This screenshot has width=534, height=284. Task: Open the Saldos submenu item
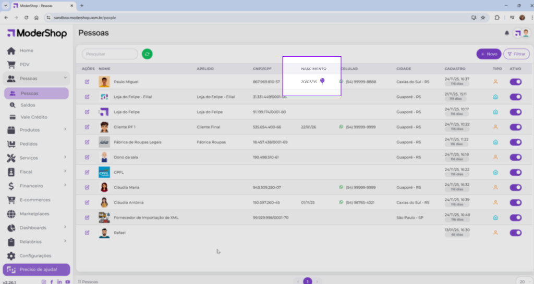(28, 105)
